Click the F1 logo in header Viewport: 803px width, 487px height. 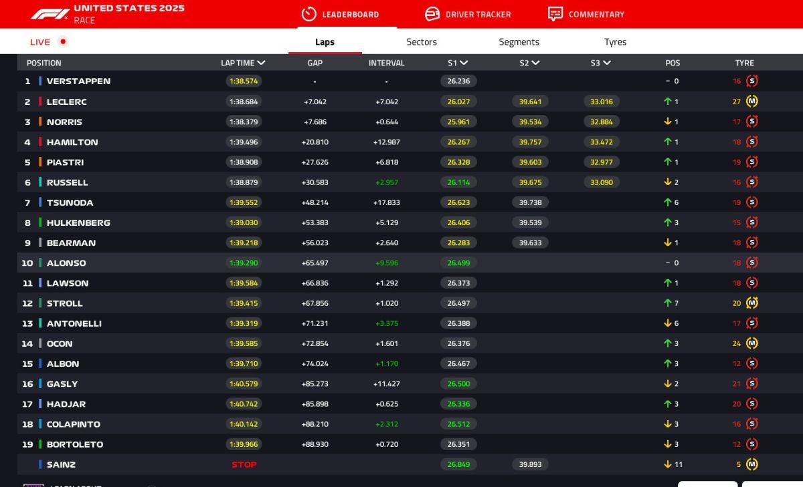coord(50,14)
